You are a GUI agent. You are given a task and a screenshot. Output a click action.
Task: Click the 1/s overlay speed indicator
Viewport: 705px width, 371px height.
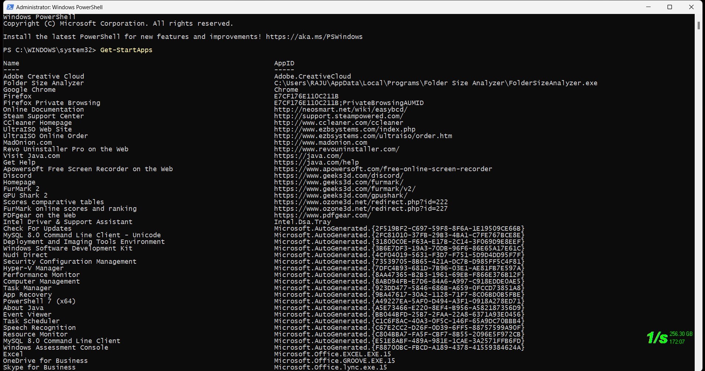coord(657,338)
